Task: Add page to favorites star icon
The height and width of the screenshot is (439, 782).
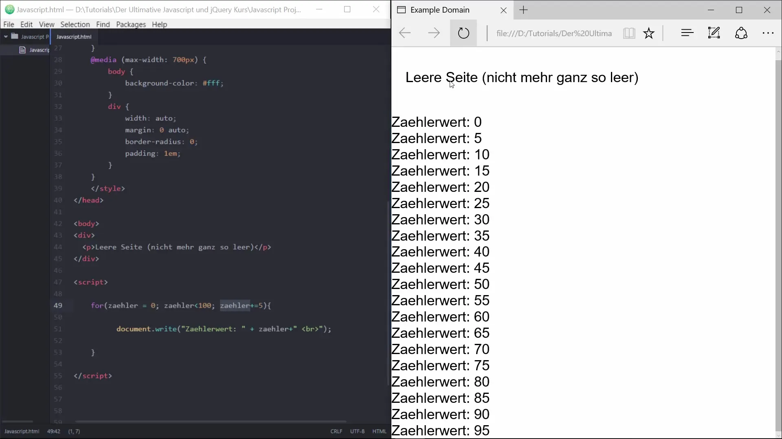Action: (649, 33)
